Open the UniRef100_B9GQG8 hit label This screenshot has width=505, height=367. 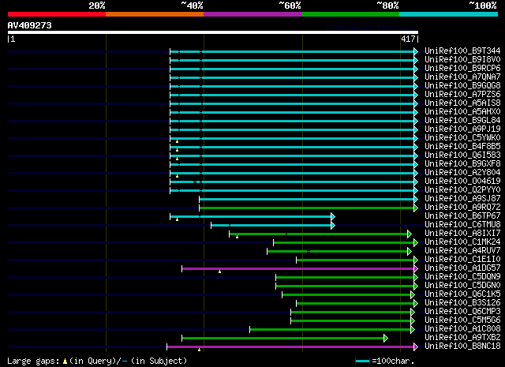coord(462,86)
